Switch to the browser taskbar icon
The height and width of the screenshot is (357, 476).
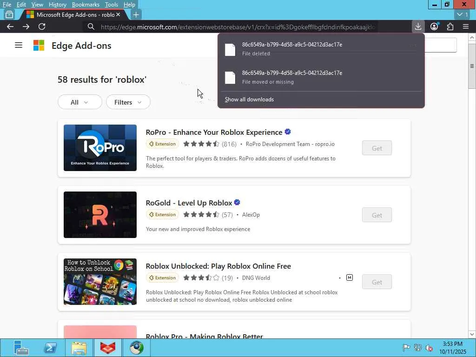click(x=137, y=348)
